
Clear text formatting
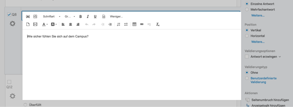coord(158,24)
